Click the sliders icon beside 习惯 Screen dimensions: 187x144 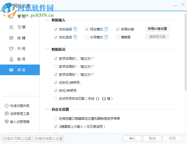click(11, 27)
